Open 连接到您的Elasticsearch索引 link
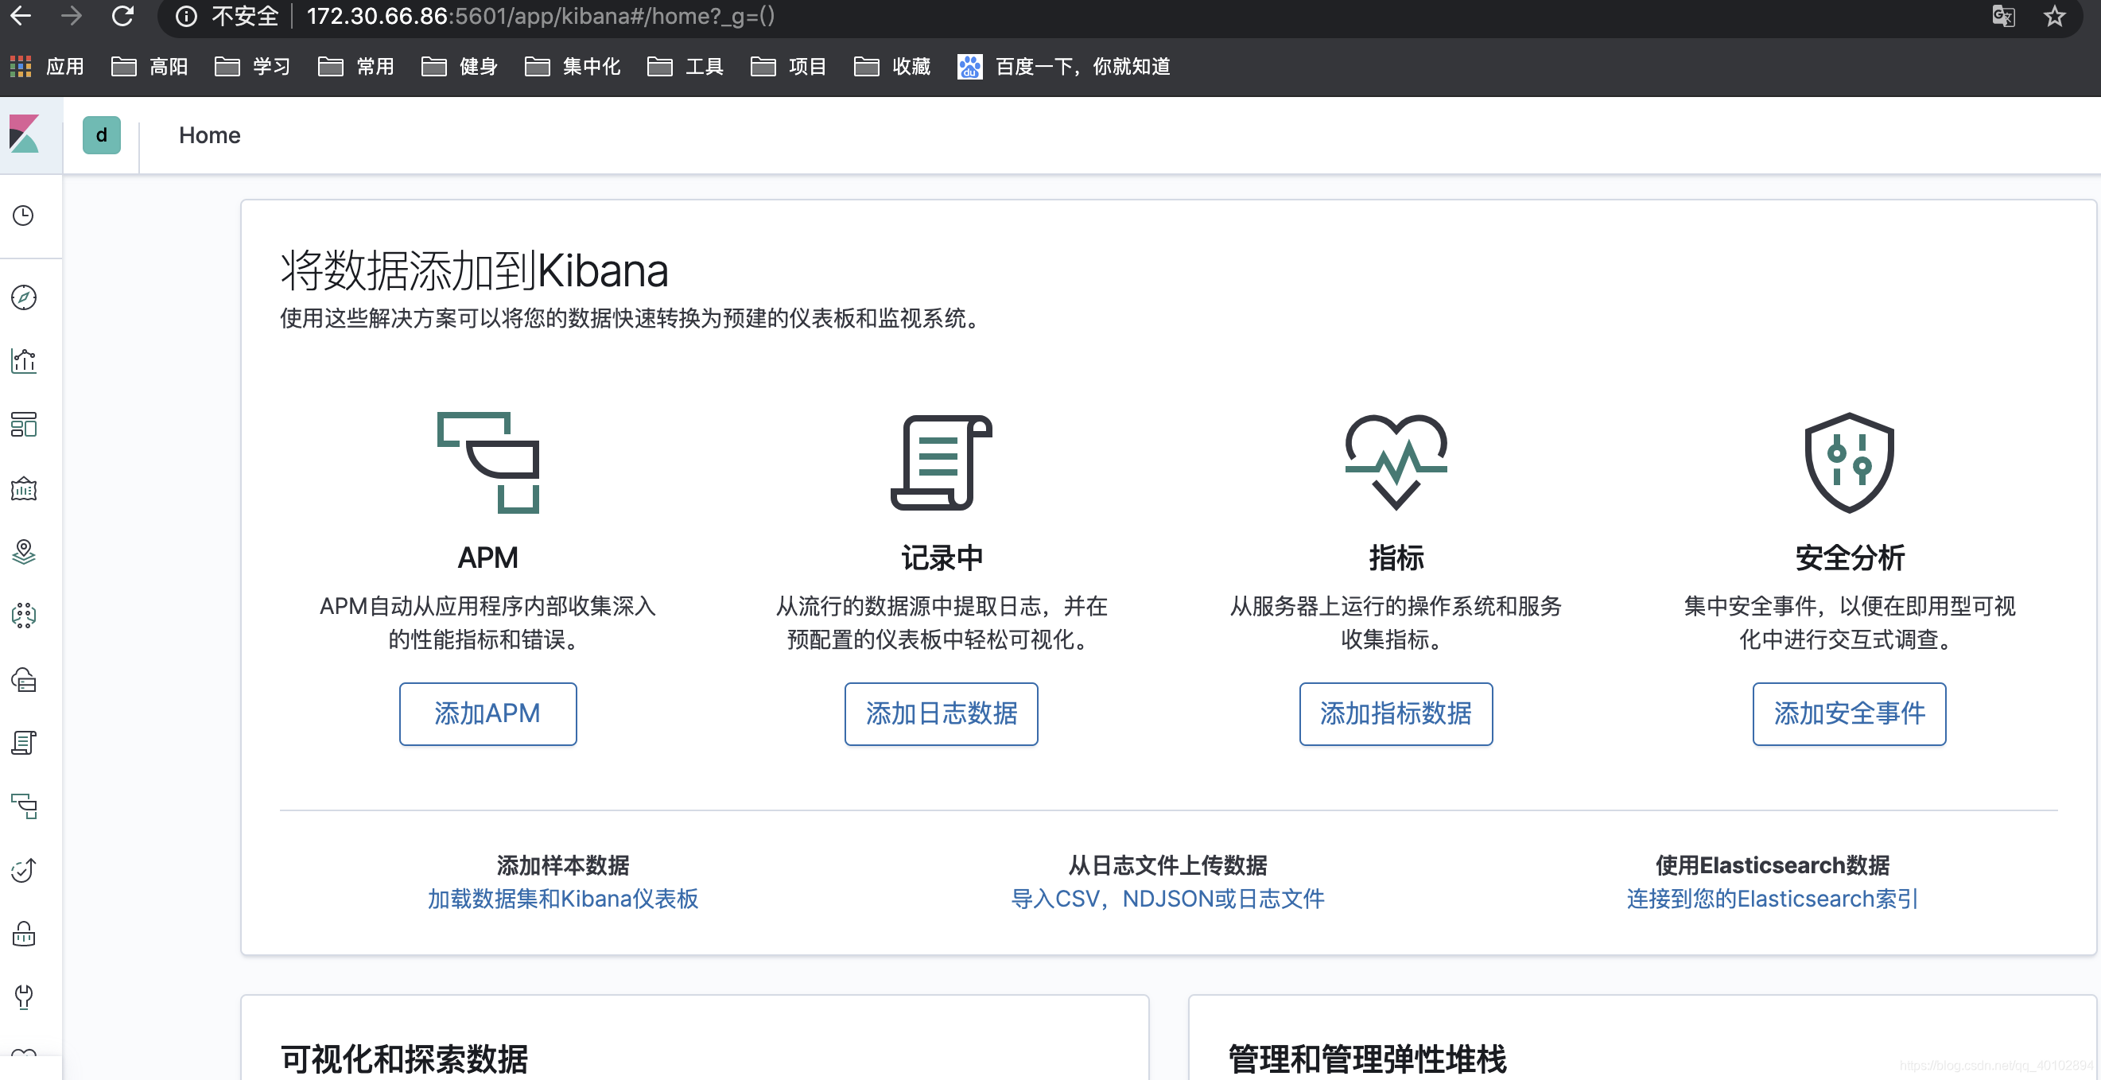Viewport: 2101px width, 1080px height. pyautogui.click(x=1773, y=898)
